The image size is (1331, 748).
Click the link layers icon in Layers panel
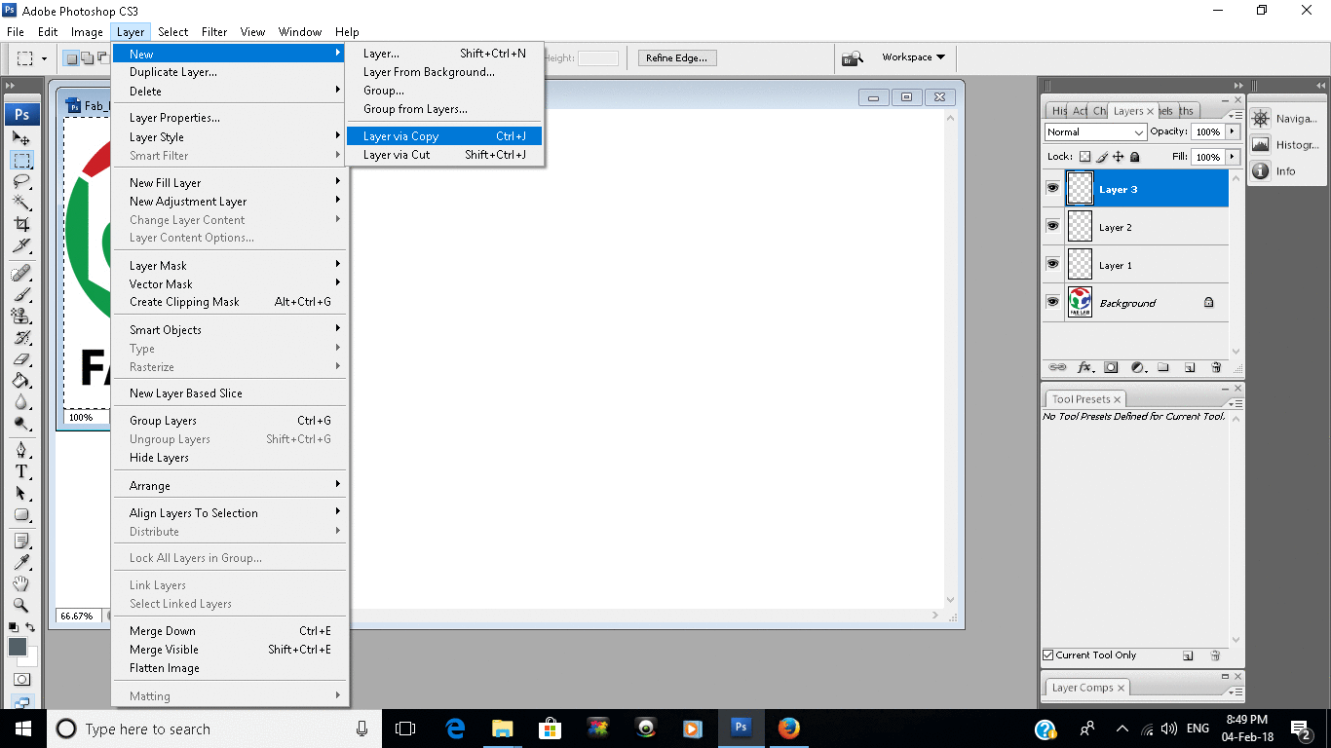tap(1057, 368)
